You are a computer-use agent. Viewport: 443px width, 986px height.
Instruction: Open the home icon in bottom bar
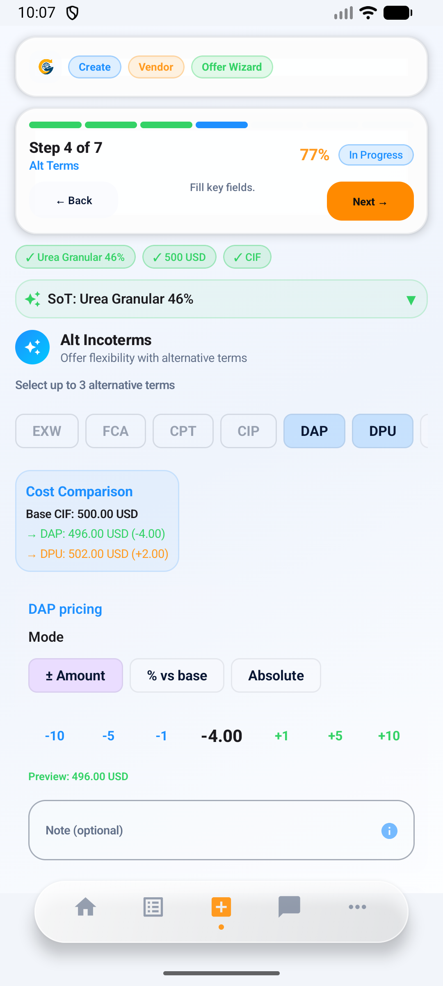click(86, 907)
